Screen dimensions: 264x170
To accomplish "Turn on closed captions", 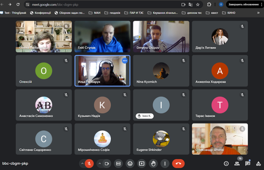I will point(118,164).
